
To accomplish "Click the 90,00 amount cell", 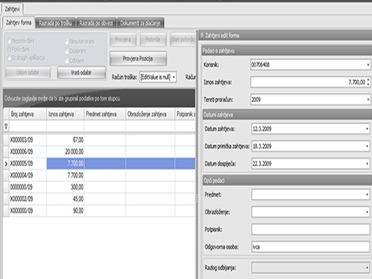I will pyautogui.click(x=65, y=211).
